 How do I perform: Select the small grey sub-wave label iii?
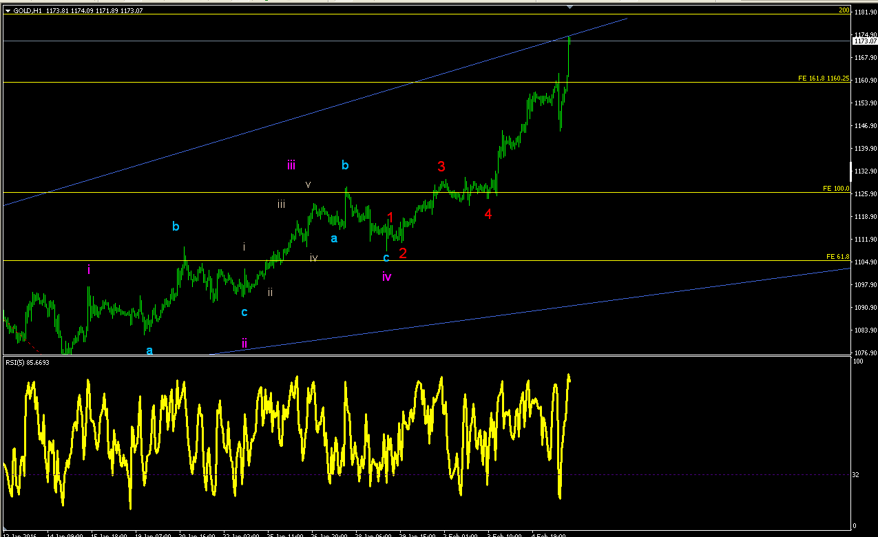point(281,204)
